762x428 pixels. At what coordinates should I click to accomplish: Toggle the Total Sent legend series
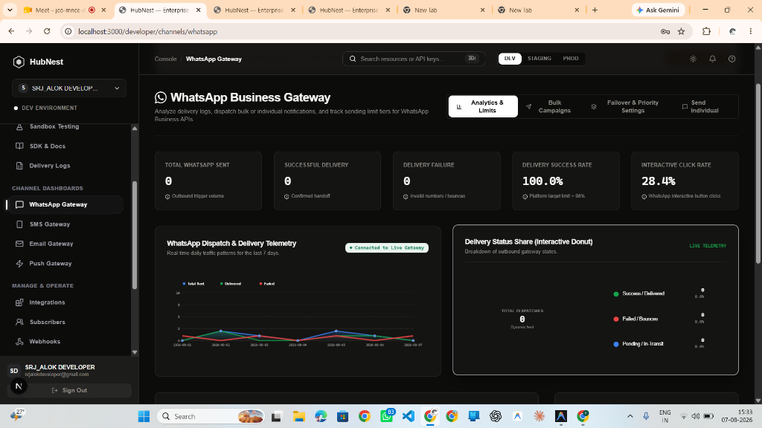(x=193, y=283)
